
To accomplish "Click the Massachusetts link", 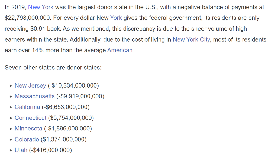I will [35, 96].
